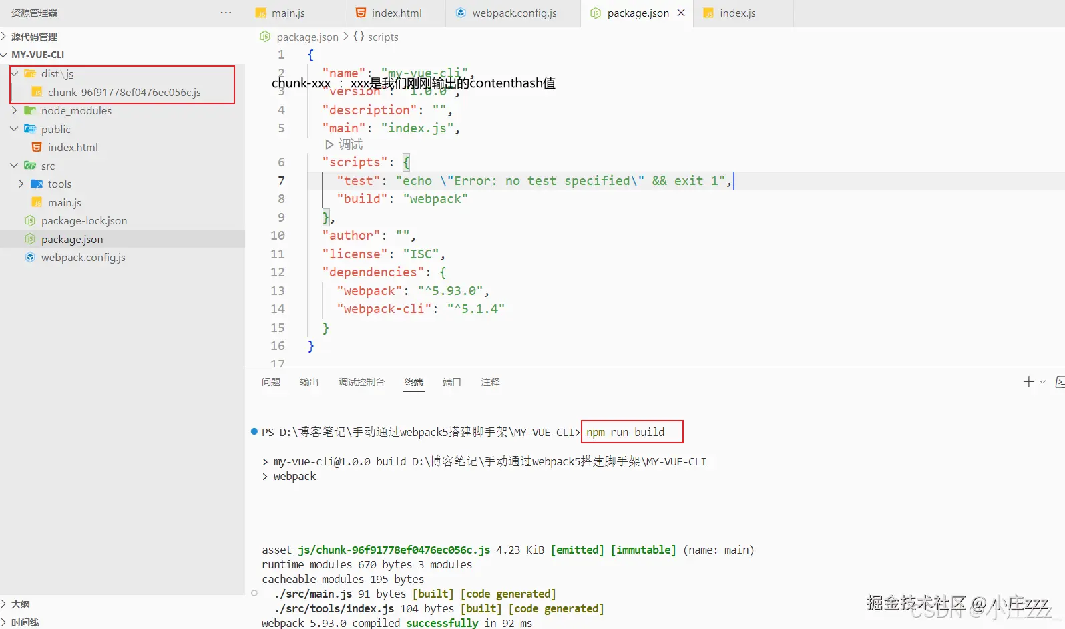The image size is (1065, 629).
Task: Click the dist\js folder icon
Action: 30,74
